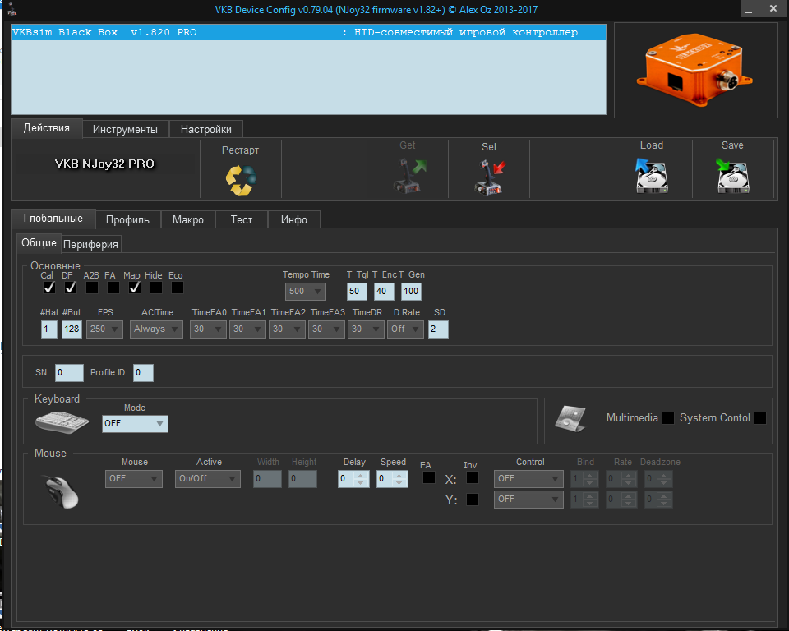Image resolution: width=789 pixels, height=631 pixels.
Task: Enable the Hide checkbox
Action: (156, 288)
